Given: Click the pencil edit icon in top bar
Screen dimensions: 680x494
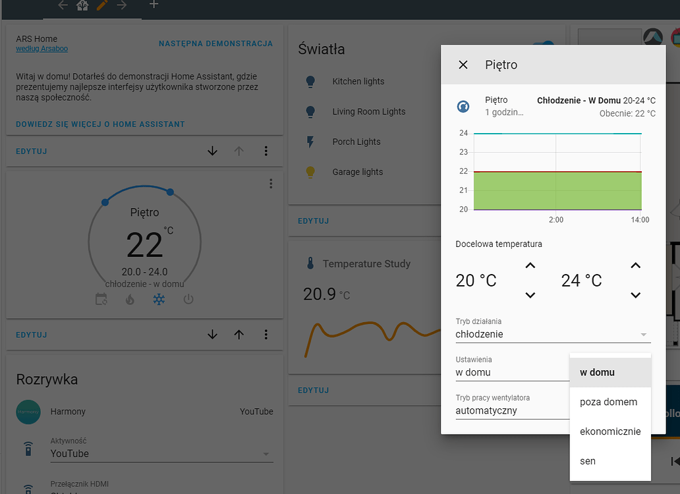Looking at the screenshot, I should pos(102,5).
